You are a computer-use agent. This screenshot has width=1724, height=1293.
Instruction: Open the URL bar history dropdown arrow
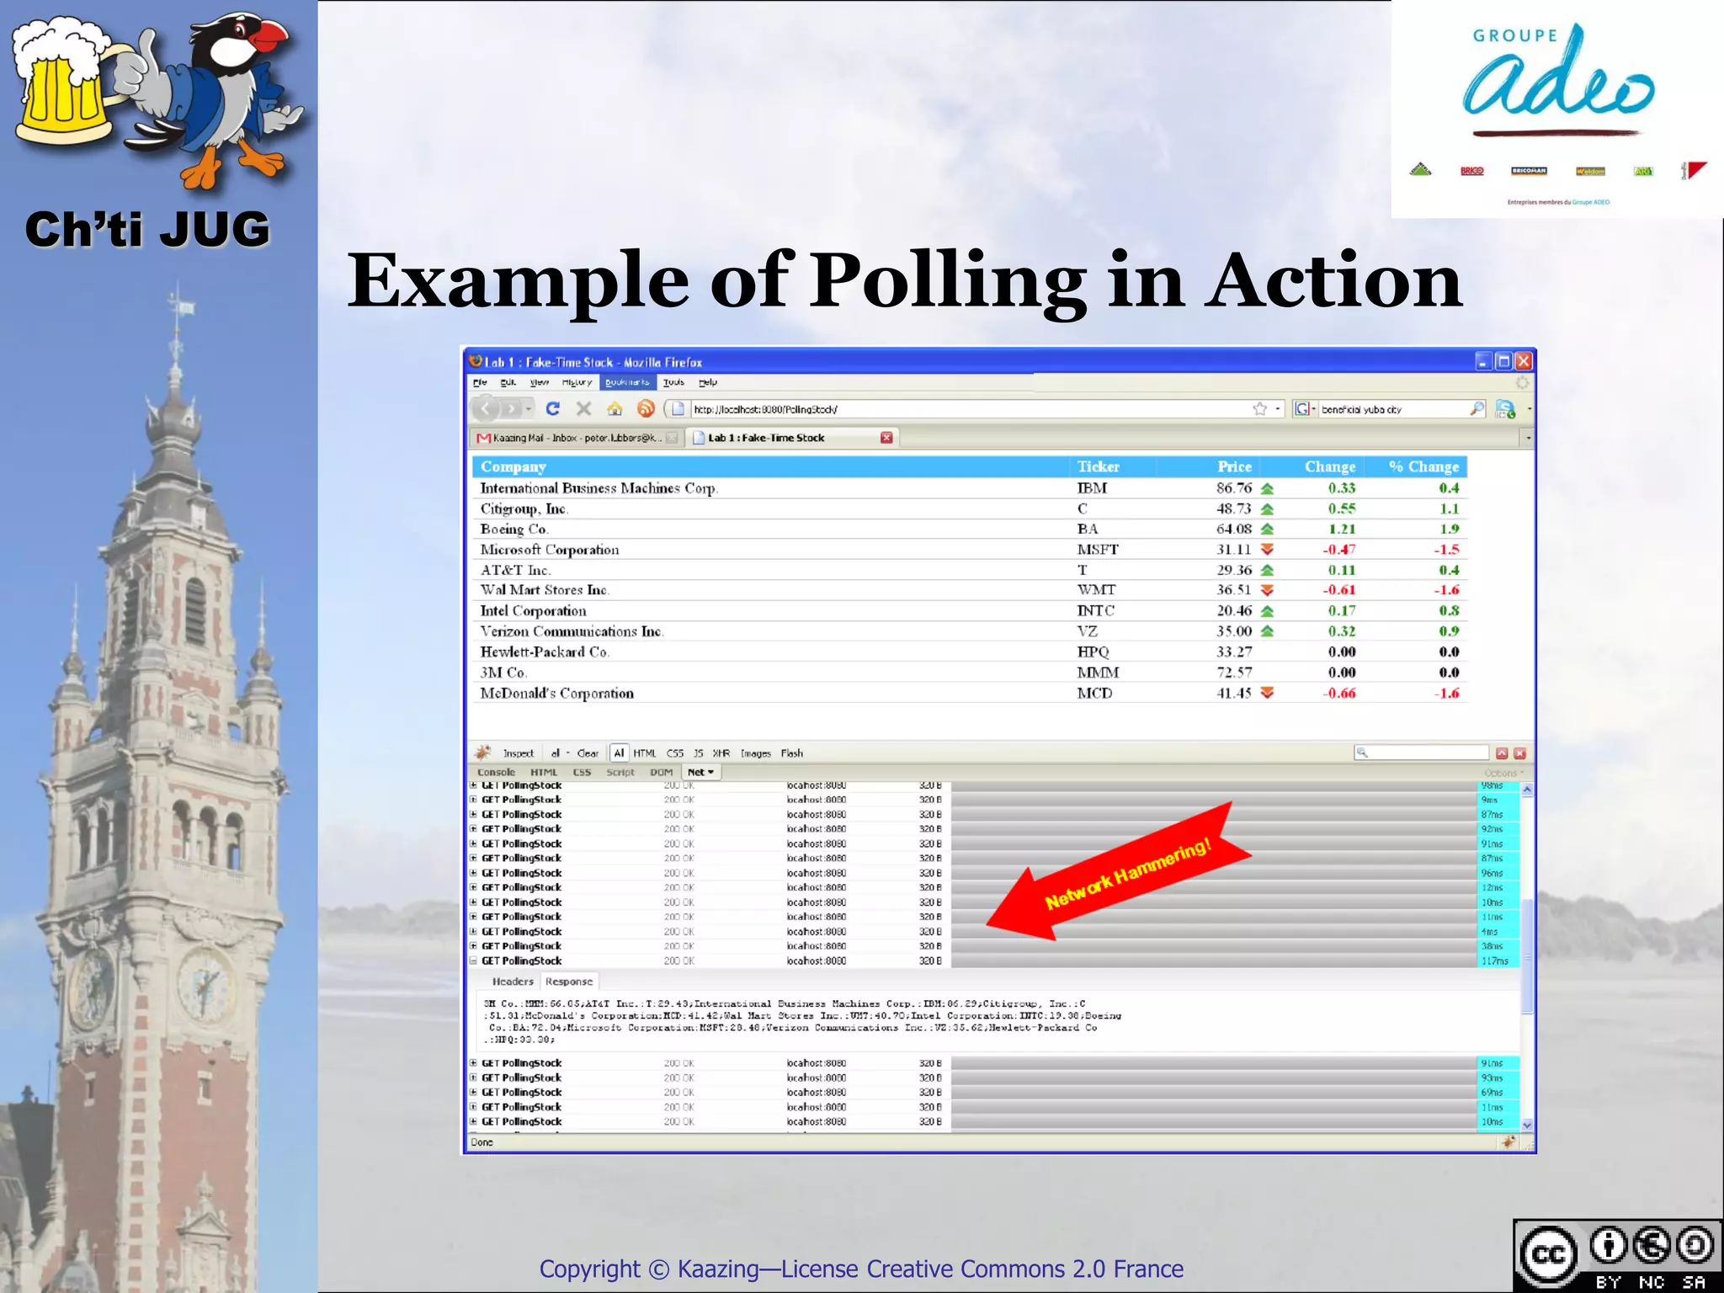pos(1278,409)
